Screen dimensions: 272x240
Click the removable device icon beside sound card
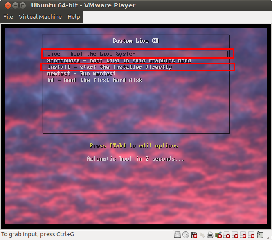coord(227,235)
